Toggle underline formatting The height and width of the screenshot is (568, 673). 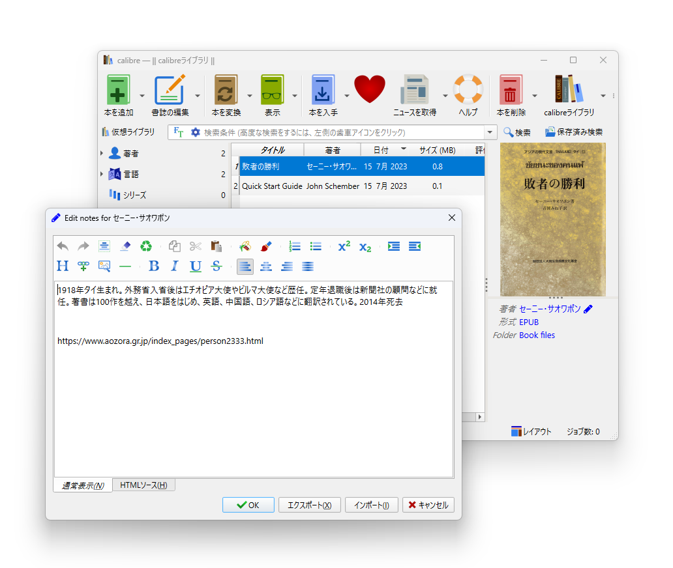(195, 266)
